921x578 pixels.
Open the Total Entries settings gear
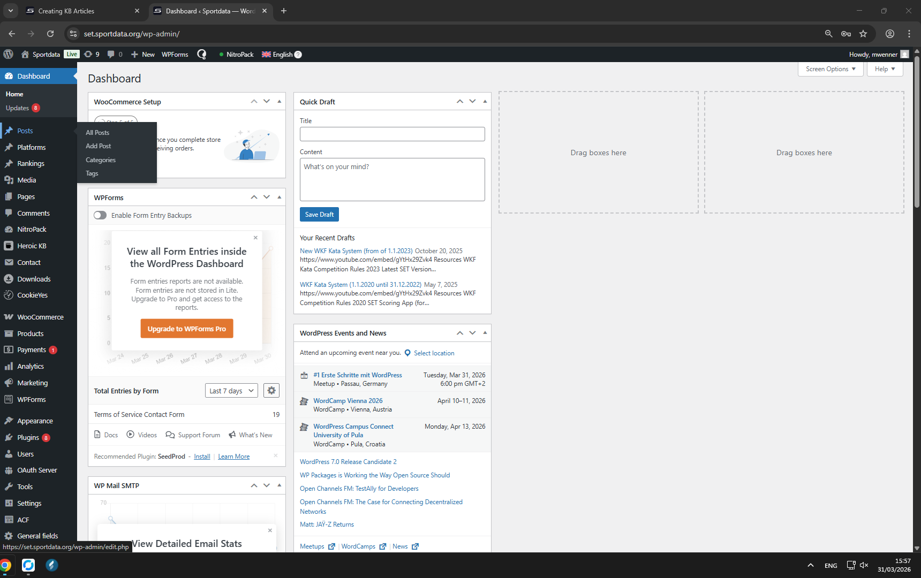pyautogui.click(x=271, y=391)
